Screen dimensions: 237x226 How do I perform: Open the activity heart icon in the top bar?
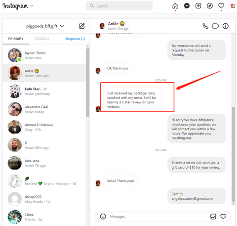pos(221,6)
